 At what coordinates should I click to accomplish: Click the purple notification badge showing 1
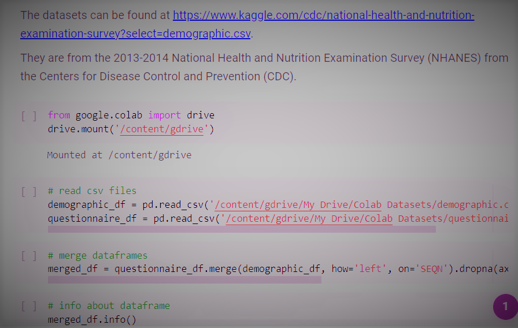(505, 307)
